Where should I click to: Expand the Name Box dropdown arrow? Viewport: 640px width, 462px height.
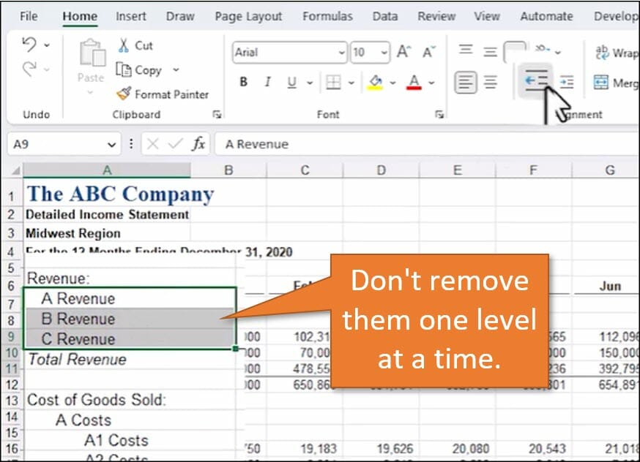coord(111,144)
